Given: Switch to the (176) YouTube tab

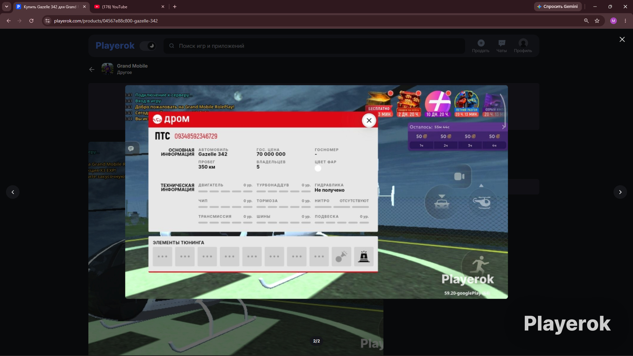Looking at the screenshot, I should click(x=128, y=7).
